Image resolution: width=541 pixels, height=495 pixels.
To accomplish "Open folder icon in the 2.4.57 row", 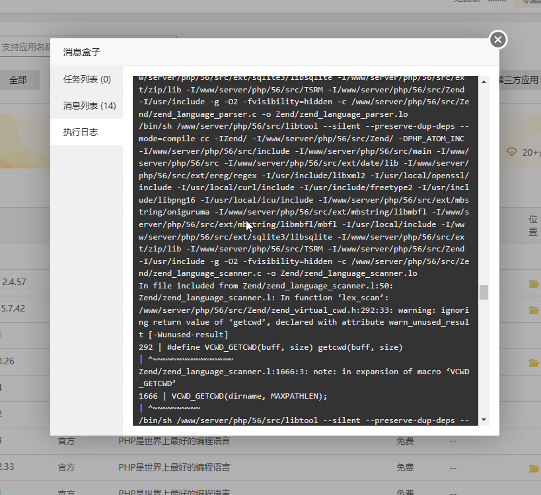I will tap(534, 283).
